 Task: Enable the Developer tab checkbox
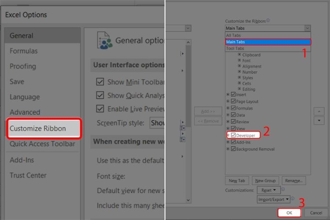coord(233,135)
